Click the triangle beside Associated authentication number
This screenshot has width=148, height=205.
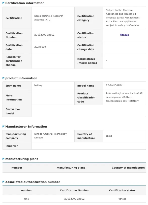pyautogui.click(x=4, y=182)
